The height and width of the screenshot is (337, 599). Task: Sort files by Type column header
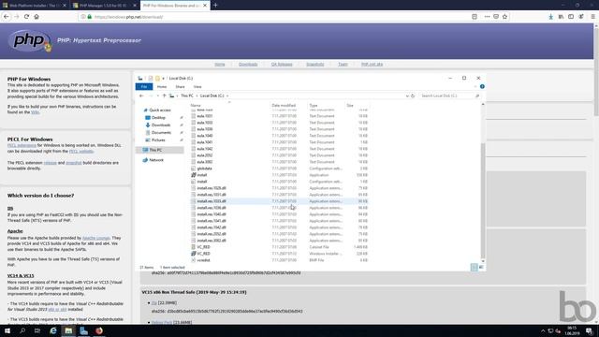(x=314, y=105)
